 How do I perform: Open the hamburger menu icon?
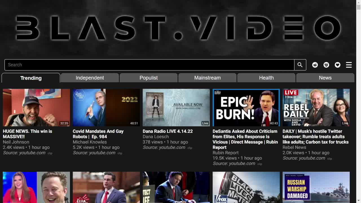pyautogui.click(x=349, y=65)
